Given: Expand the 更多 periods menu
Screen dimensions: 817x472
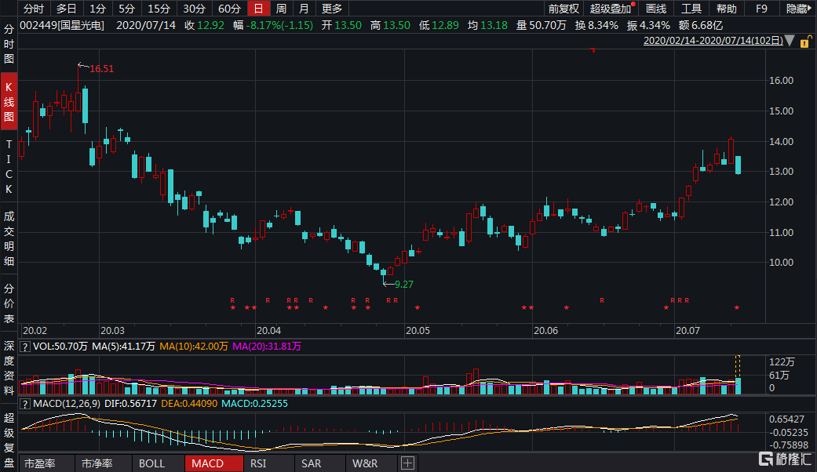Looking at the screenshot, I should [332, 9].
